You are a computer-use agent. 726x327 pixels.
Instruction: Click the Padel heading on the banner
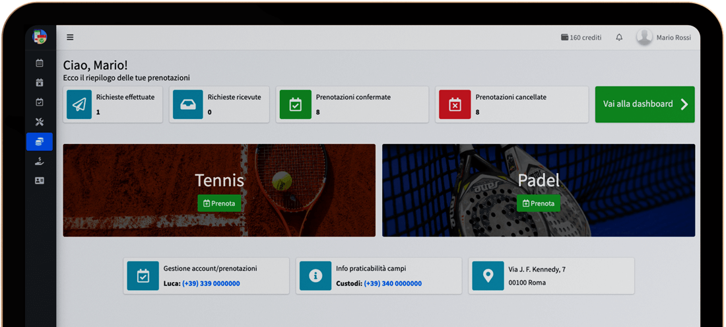(x=539, y=180)
